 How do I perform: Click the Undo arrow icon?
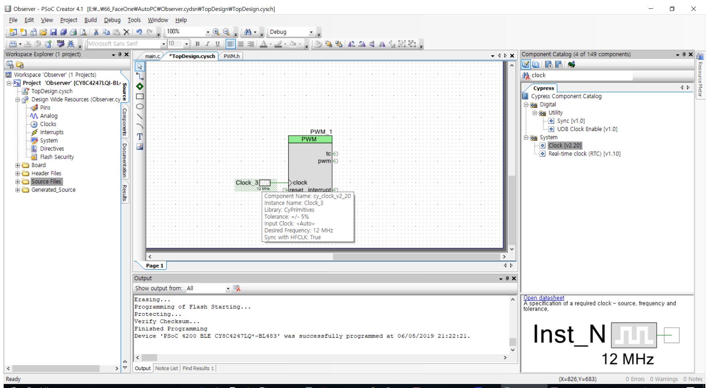[139, 32]
